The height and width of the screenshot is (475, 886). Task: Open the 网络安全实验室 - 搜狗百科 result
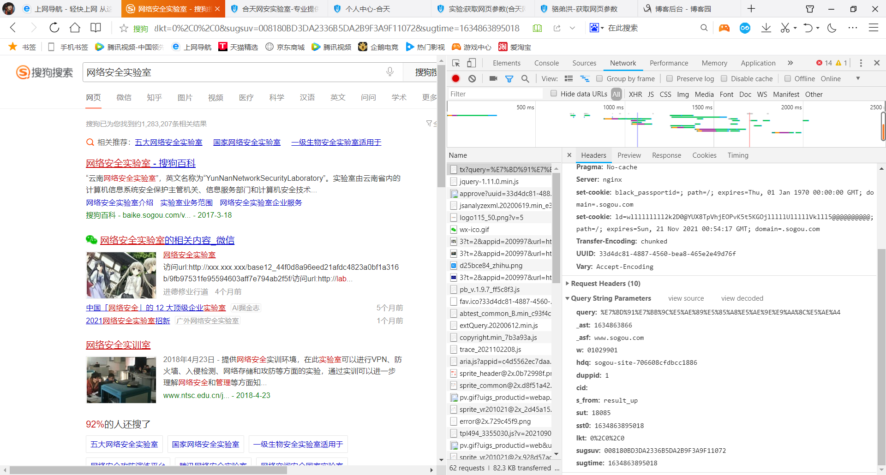tap(141, 163)
